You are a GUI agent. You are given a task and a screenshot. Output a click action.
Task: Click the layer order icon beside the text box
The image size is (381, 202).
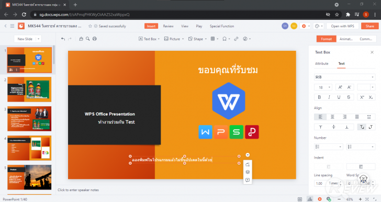pyautogui.click(x=248, y=172)
